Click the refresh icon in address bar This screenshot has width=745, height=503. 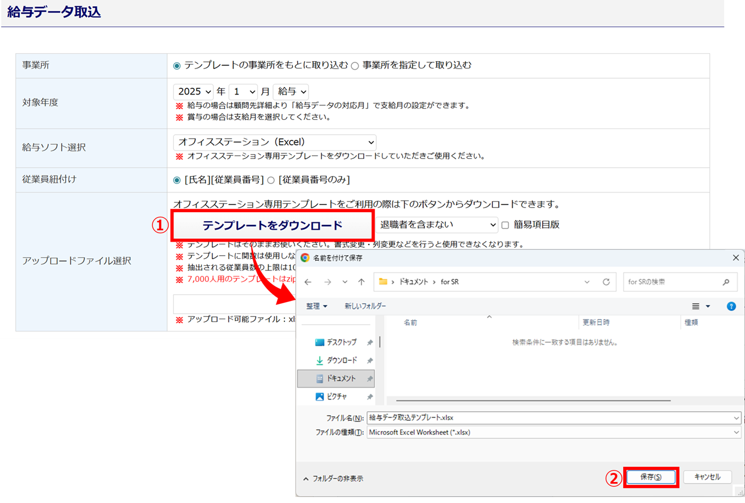[606, 282]
